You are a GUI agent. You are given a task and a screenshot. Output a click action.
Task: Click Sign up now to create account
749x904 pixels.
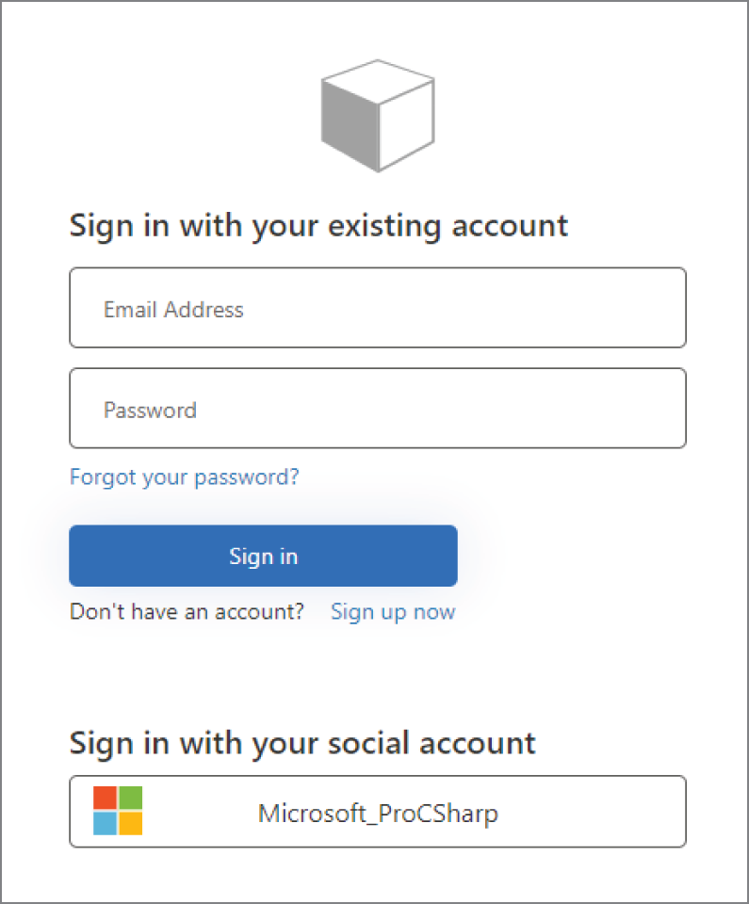coord(392,612)
